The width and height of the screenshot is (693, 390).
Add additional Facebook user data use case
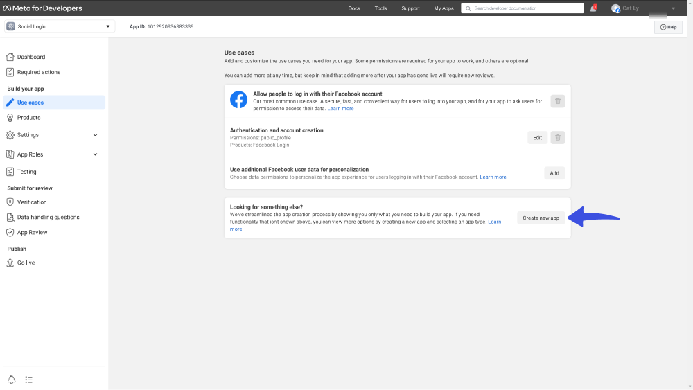(554, 173)
